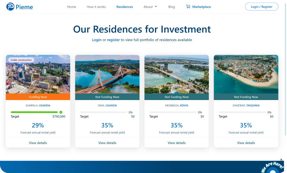View details of the Kampala residence

[x=38, y=143]
